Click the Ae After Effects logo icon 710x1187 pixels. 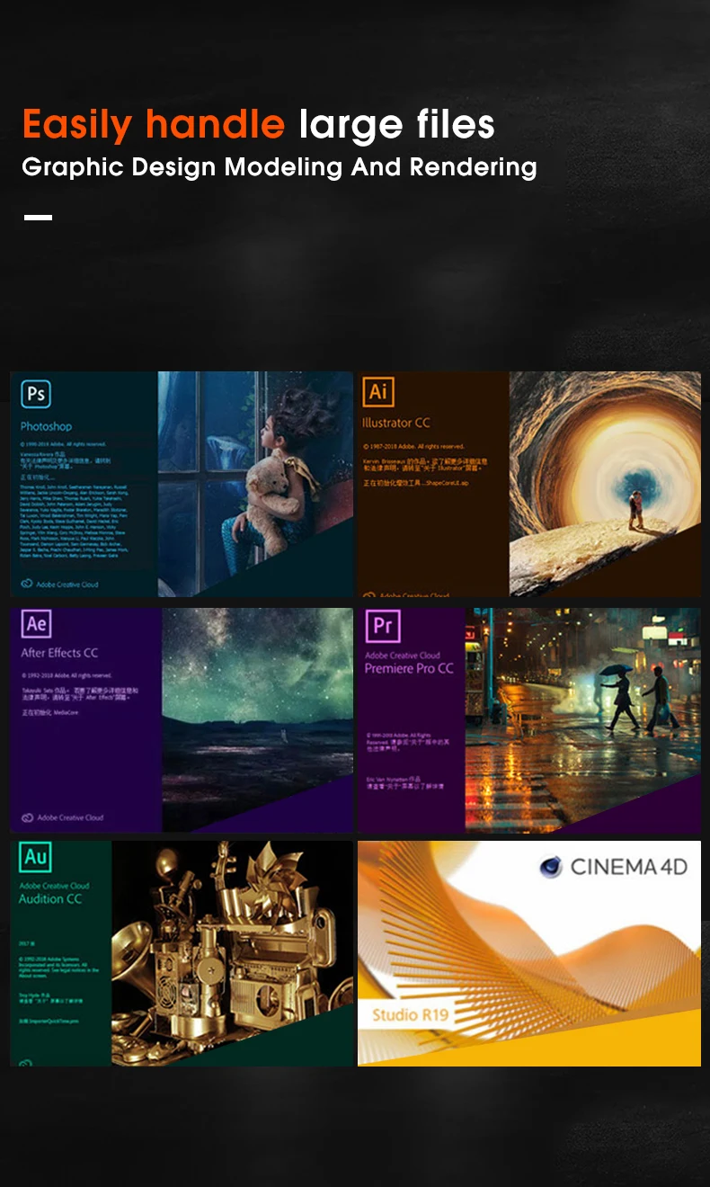click(36, 623)
